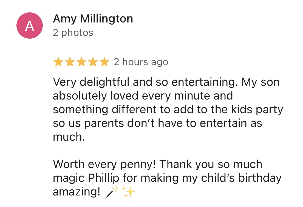Click the word "amazing!" in the review
The width and height of the screenshot is (303, 207).
tap(77, 192)
